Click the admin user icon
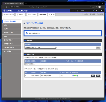 click(78, 11)
